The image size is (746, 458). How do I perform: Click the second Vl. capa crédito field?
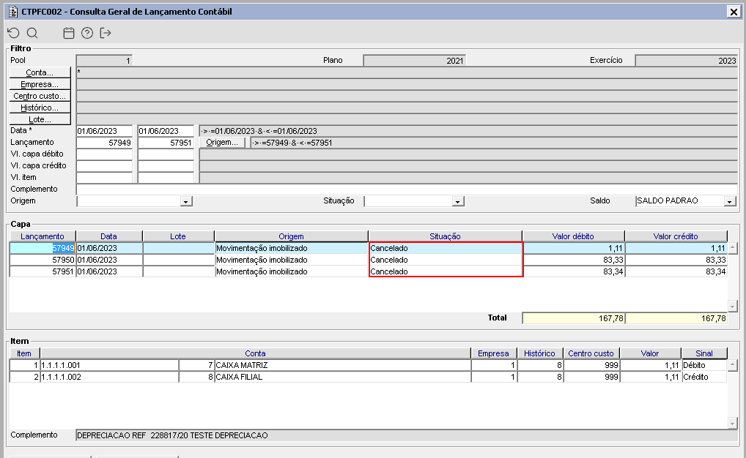click(166, 166)
